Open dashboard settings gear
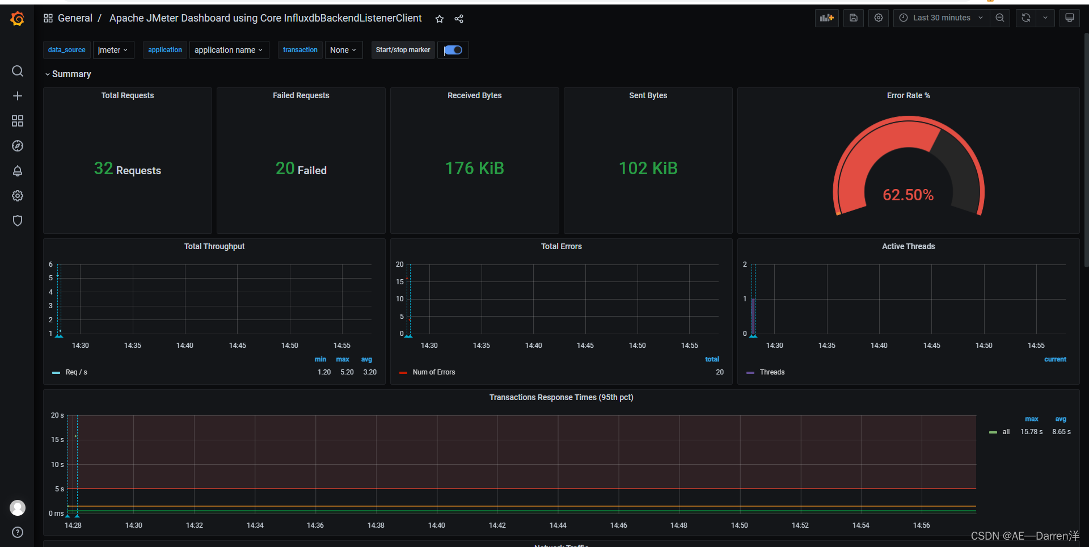The height and width of the screenshot is (547, 1089). point(878,18)
